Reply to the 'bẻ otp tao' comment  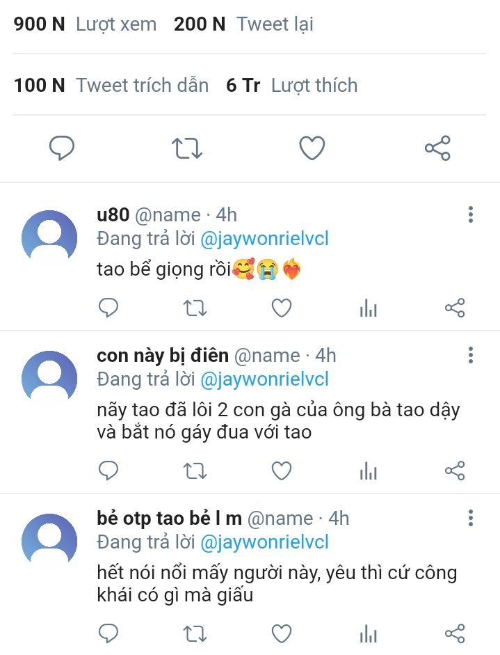(108, 633)
